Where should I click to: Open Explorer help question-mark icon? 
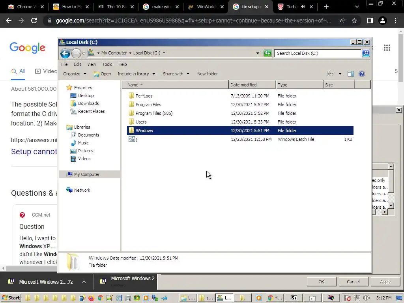click(362, 74)
